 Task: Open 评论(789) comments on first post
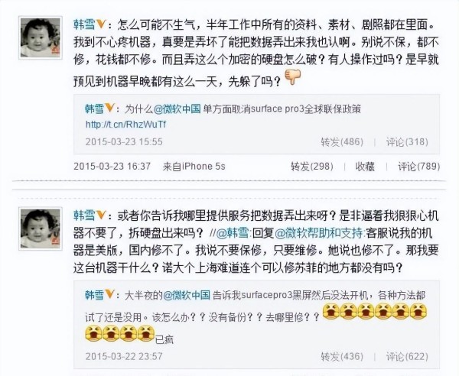point(419,167)
